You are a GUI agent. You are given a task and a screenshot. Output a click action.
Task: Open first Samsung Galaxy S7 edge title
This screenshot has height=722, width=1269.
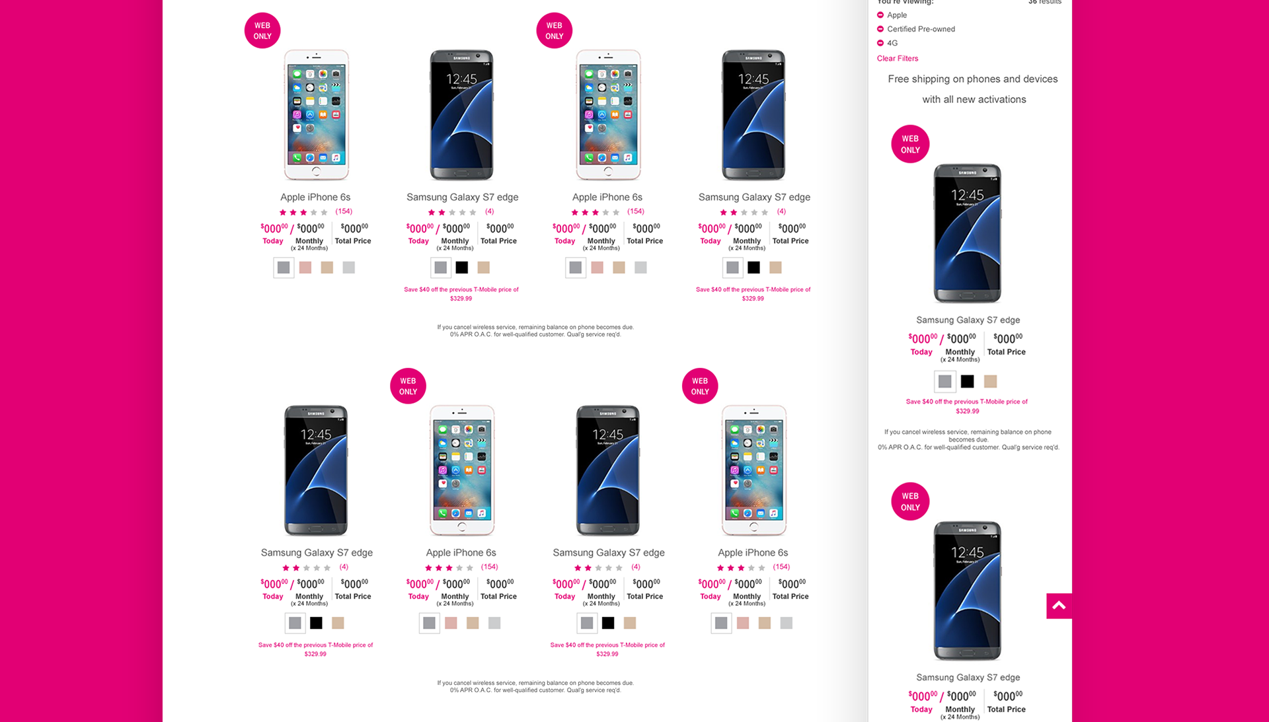pos(462,197)
